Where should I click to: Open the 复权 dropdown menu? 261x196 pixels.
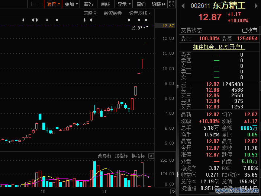click(x=53, y=4)
